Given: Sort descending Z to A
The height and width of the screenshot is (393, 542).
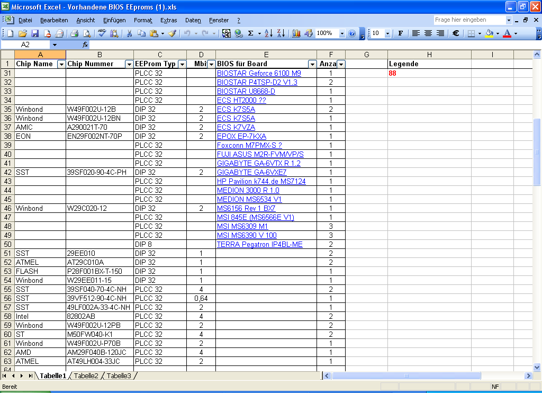Looking at the screenshot, I should (x=281, y=33).
